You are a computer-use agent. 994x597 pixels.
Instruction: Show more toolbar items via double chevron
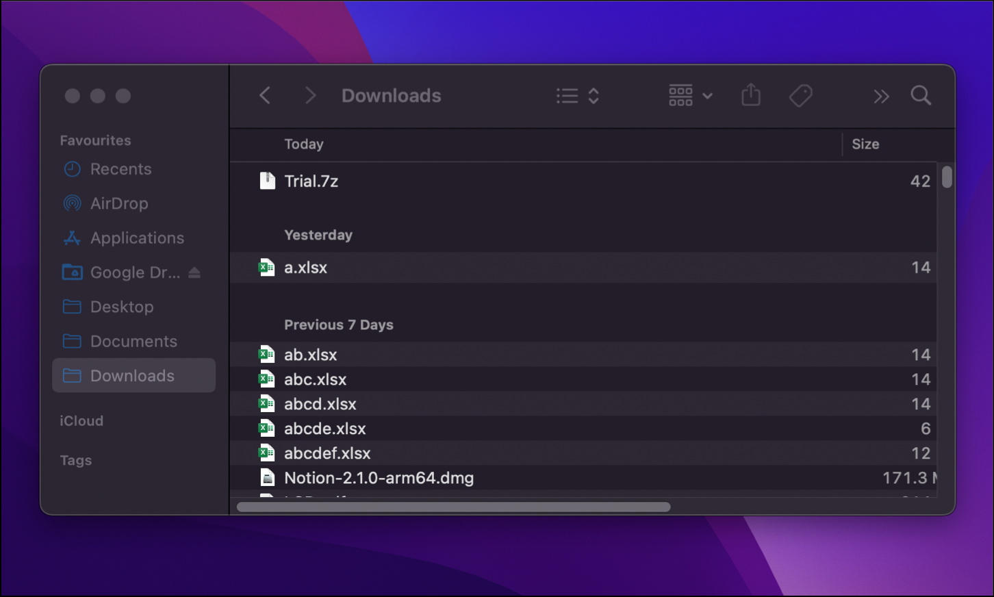pos(881,97)
